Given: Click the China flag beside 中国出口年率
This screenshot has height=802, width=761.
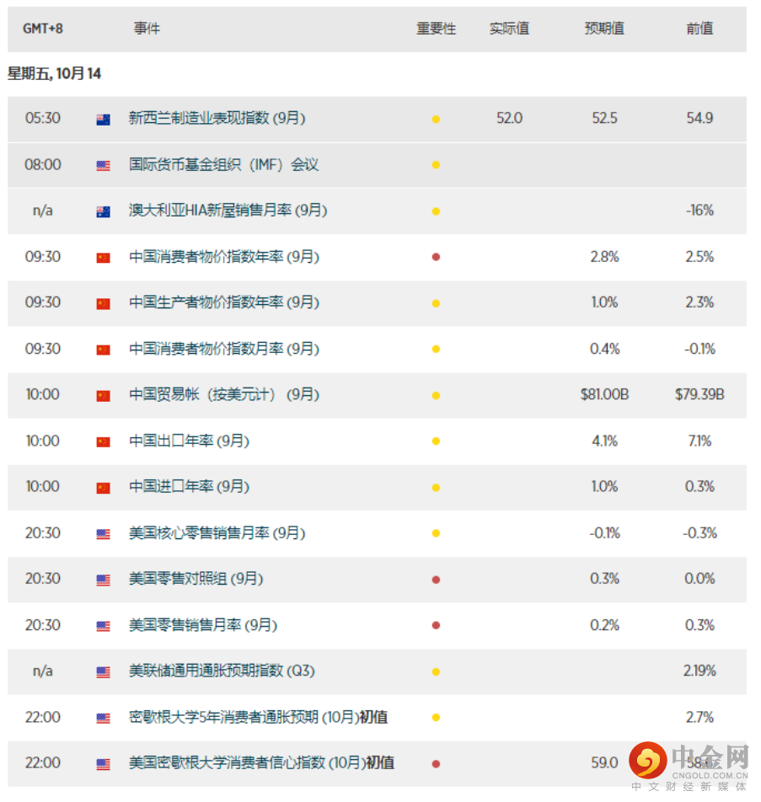Looking at the screenshot, I should click(103, 442).
